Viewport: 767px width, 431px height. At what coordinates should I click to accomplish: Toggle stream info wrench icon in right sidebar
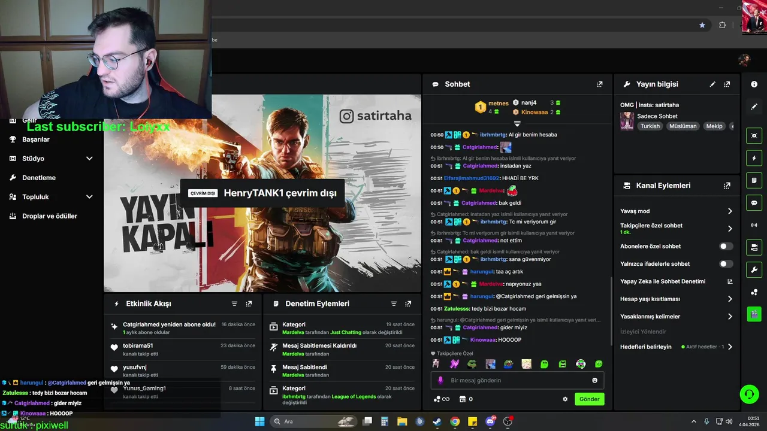[754, 269]
